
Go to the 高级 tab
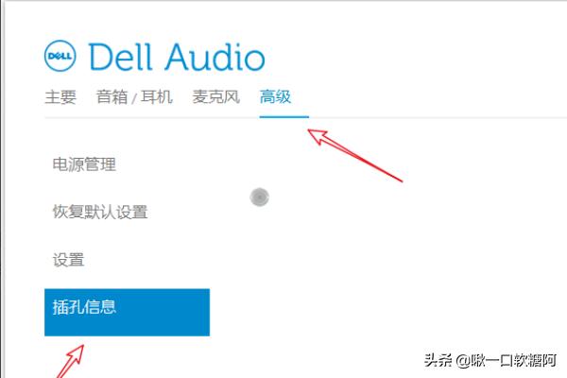coord(276,97)
